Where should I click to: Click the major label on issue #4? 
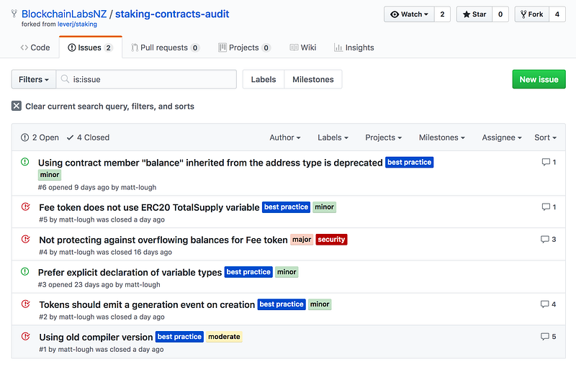pos(302,240)
